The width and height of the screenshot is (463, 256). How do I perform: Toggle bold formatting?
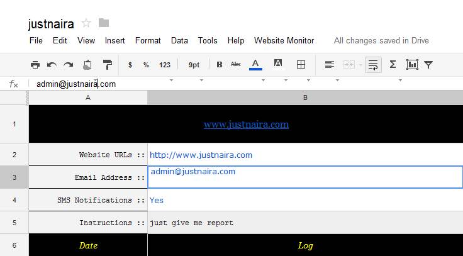coord(220,64)
